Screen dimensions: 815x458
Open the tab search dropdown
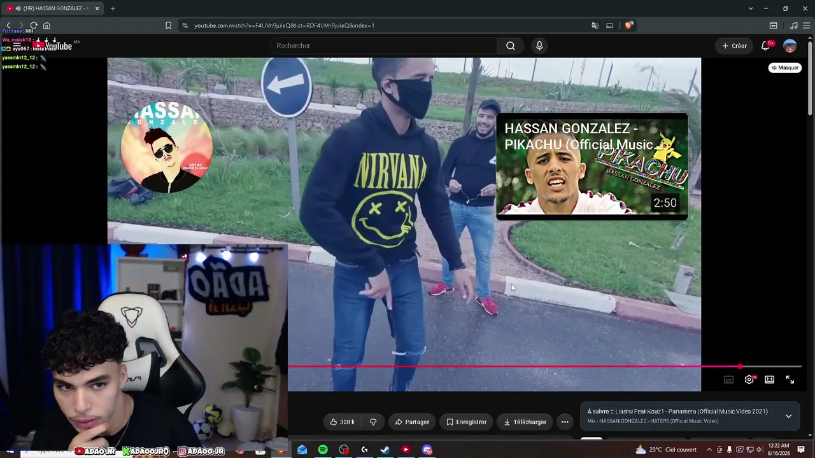point(751,8)
